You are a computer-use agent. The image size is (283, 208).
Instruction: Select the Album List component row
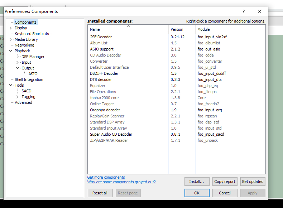tap(177, 43)
